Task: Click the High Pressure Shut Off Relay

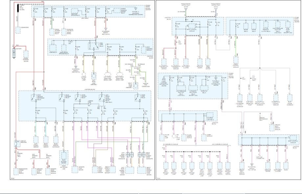Action: tap(278, 25)
